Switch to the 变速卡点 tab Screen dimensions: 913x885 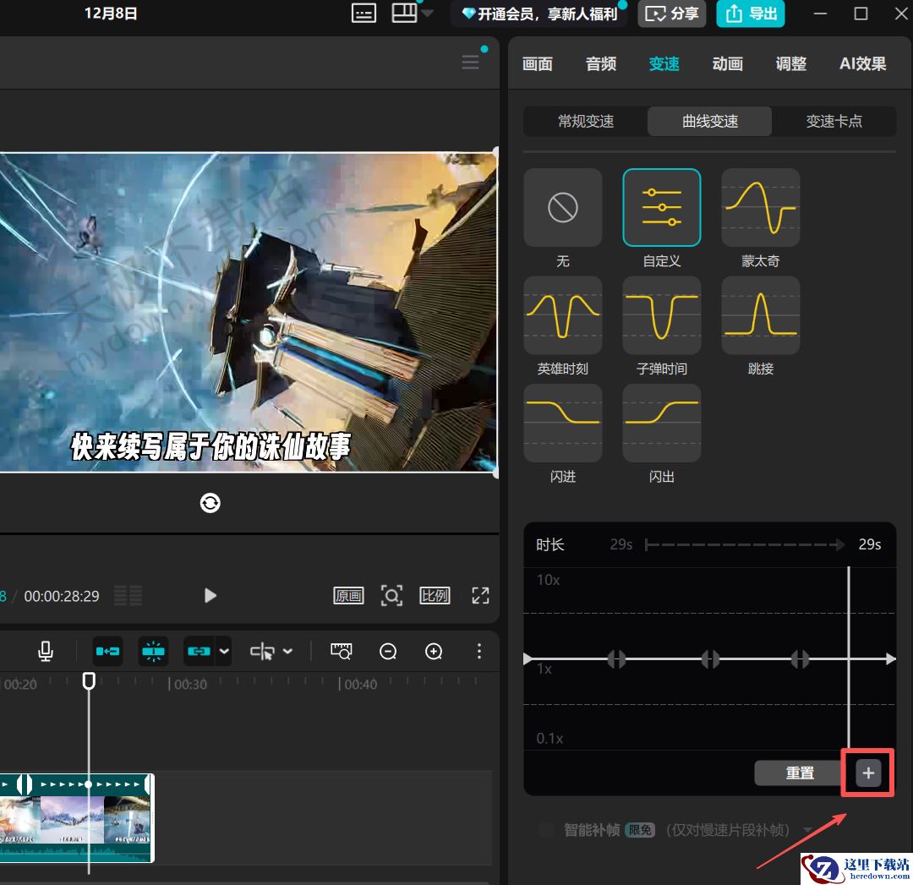pyautogui.click(x=834, y=121)
